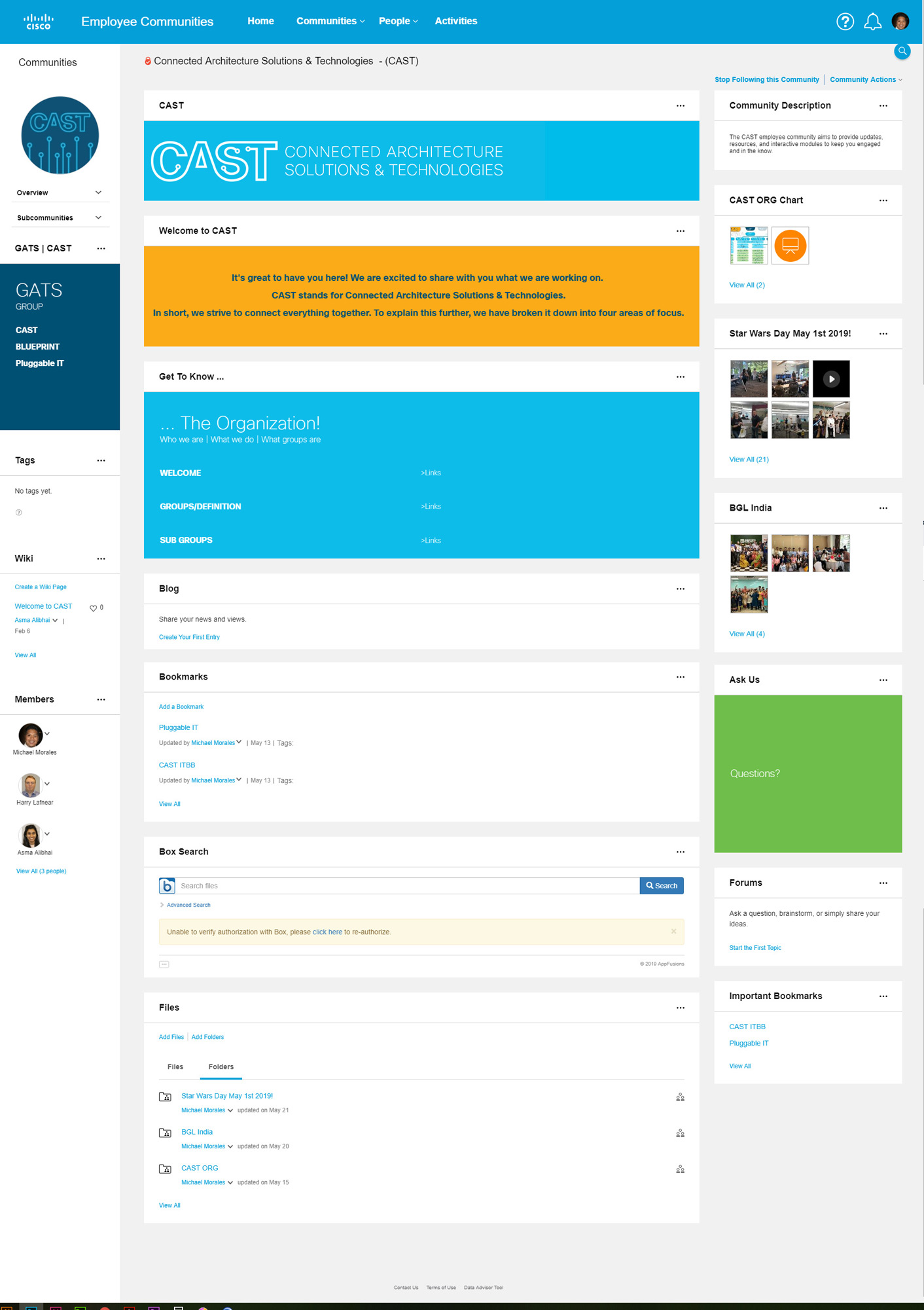Viewport: 924px width, 1310px height.
Task: Open the Welcome to CAST widget options menu
Action: [680, 231]
